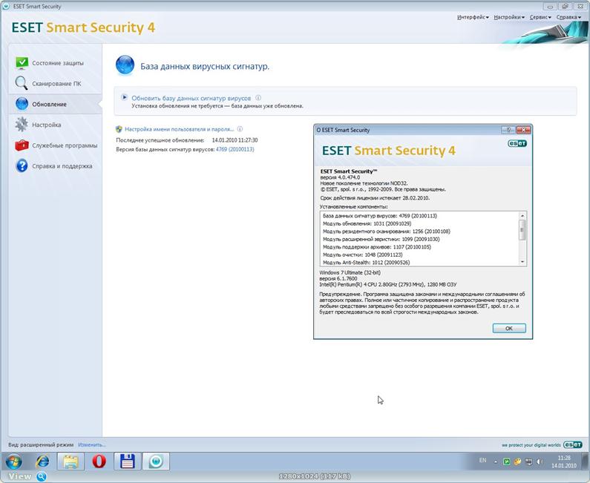
Task: Click the info icon next to update link
Action: pyautogui.click(x=258, y=98)
